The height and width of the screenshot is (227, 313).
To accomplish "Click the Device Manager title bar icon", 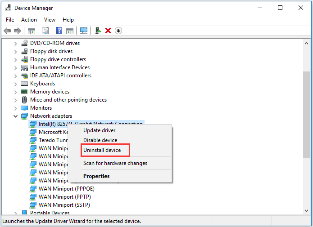I will coord(8,8).
